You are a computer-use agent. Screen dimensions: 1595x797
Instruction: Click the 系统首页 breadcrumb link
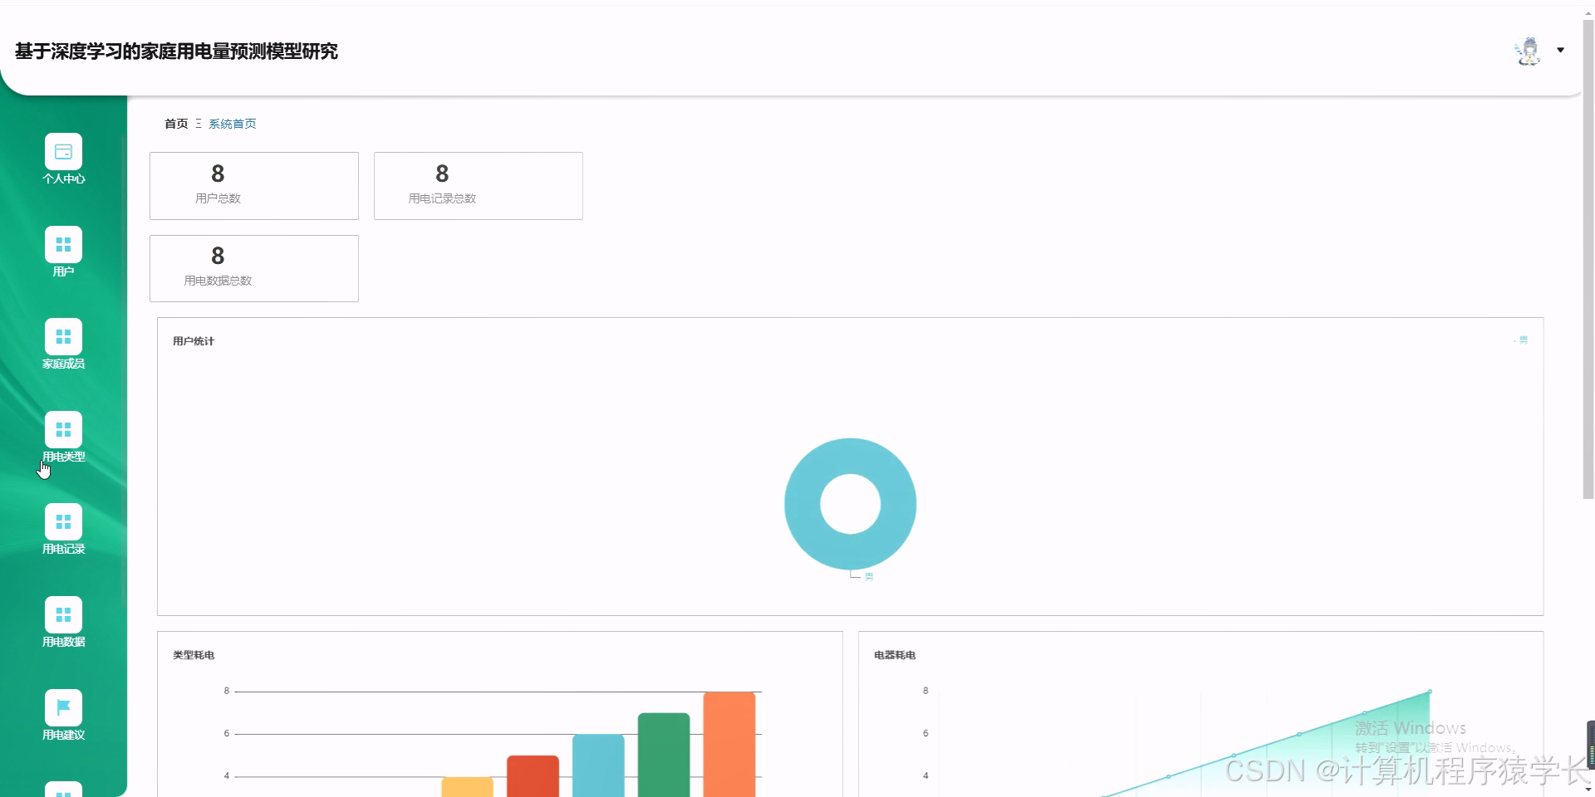click(x=233, y=124)
